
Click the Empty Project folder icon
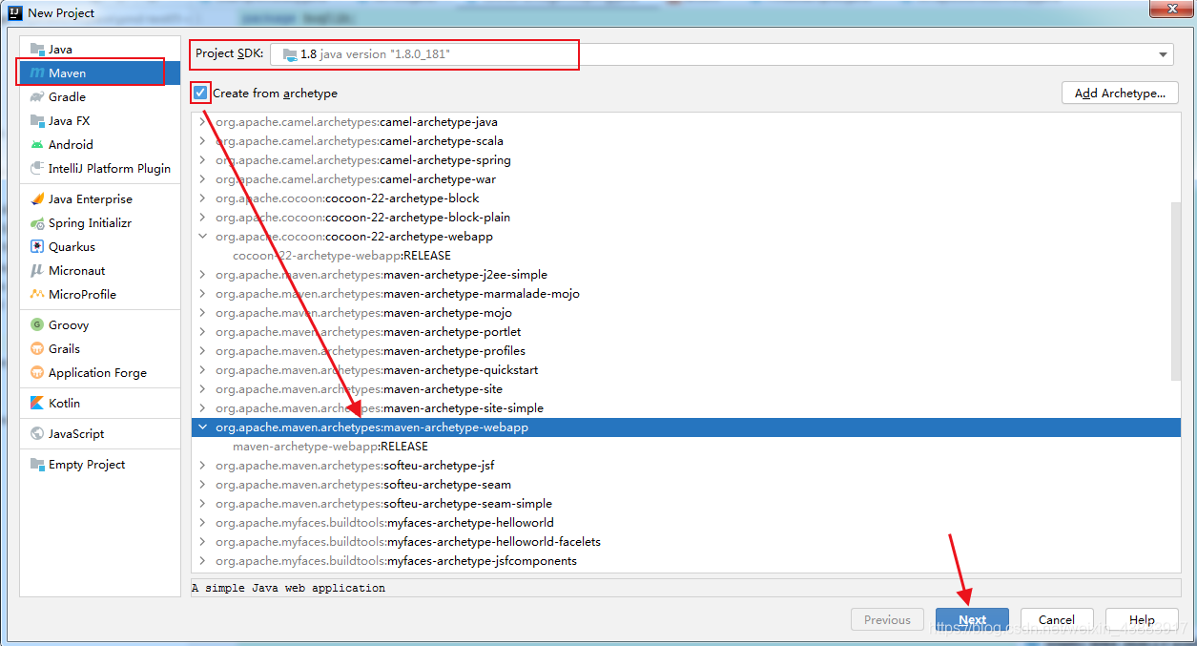pyautogui.click(x=37, y=464)
